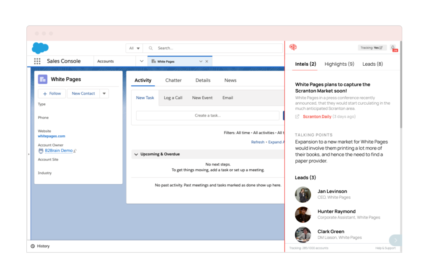Open the White Pages tab options chevron

[x=201, y=62]
